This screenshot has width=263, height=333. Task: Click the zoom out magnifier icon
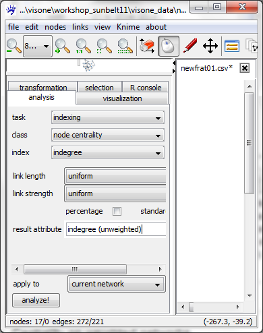(14, 46)
